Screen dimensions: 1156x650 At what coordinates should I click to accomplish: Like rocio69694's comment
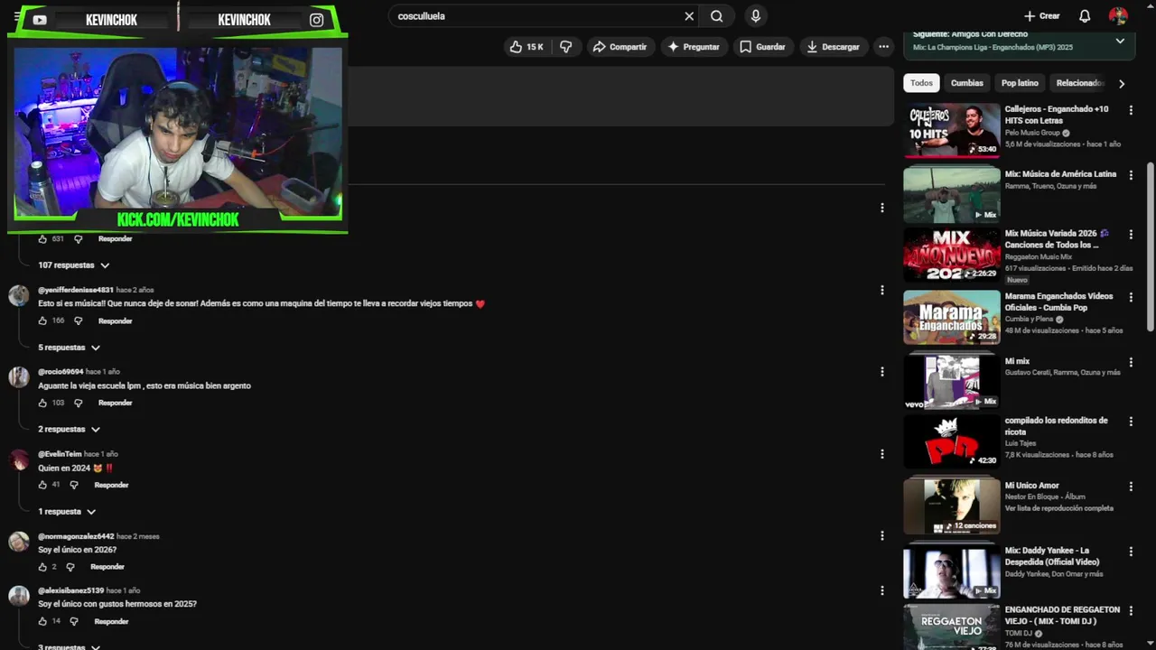[x=42, y=404]
